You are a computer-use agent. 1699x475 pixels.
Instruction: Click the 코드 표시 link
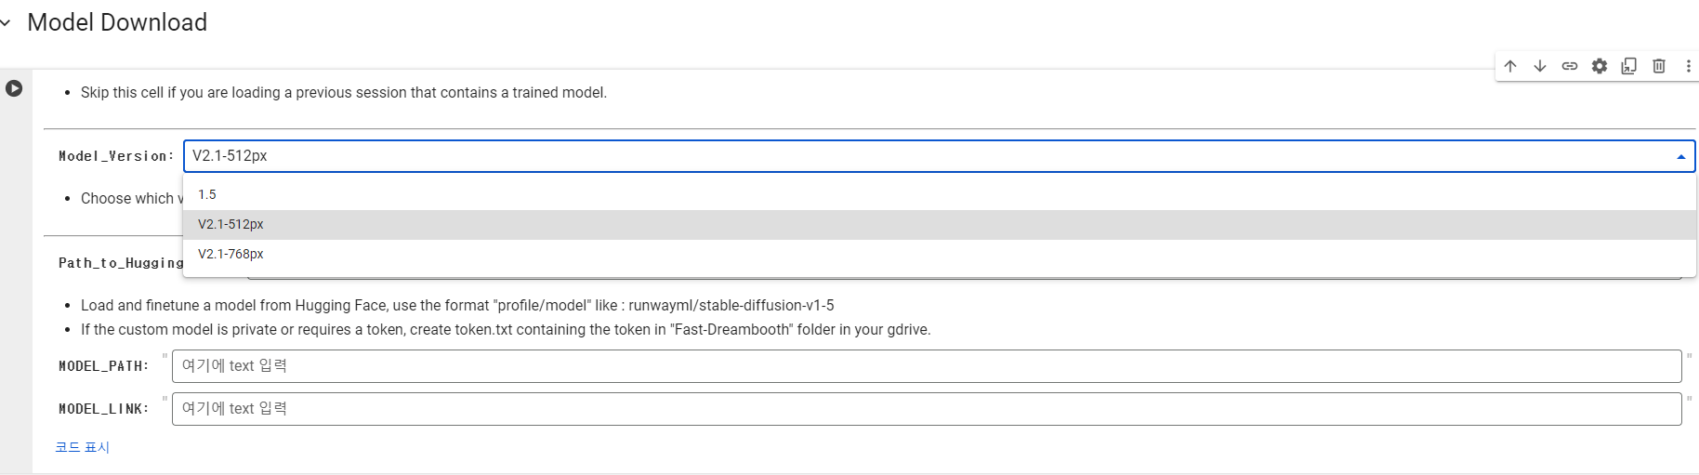click(82, 447)
